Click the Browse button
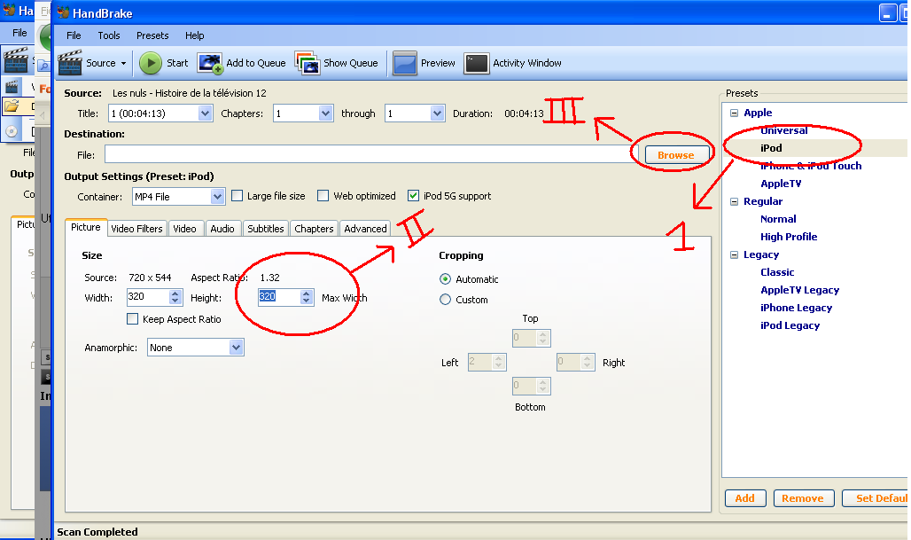Screen dimensions: 911x540 (677, 155)
